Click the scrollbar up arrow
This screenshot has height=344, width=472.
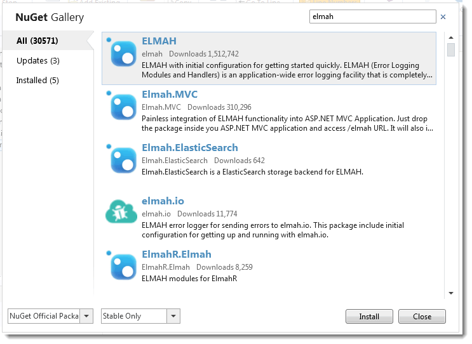pyautogui.click(x=451, y=37)
